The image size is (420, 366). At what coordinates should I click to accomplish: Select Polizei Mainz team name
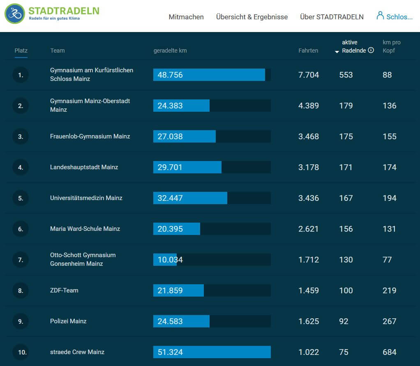pos(68,321)
